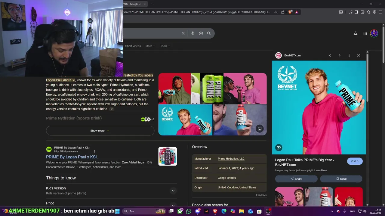Open Brave VPN shield icon
The image size is (385, 216).
coord(374,12)
